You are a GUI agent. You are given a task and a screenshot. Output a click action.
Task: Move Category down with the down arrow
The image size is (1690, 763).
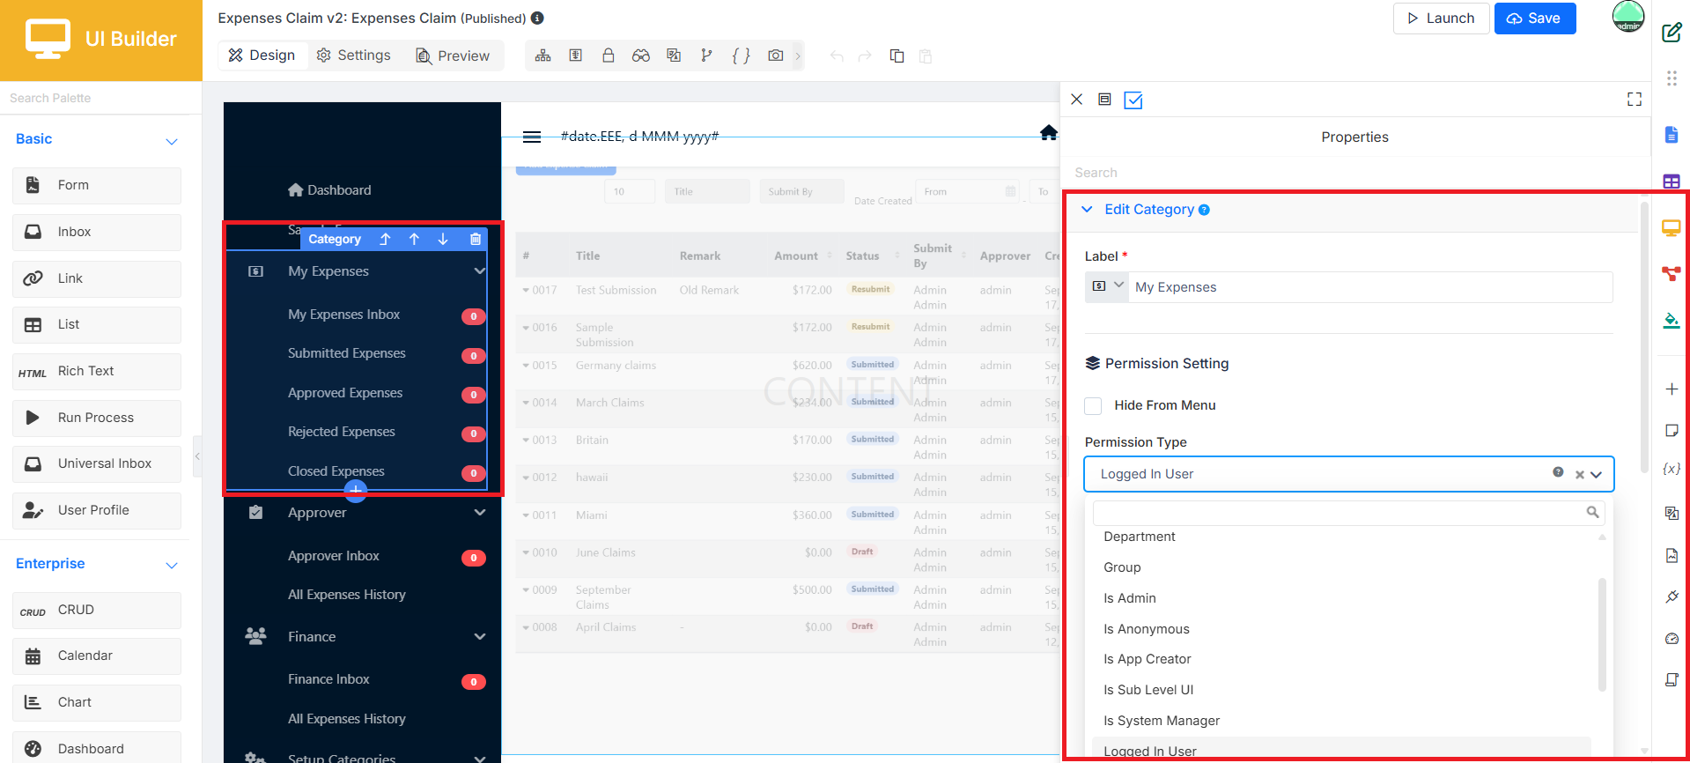click(443, 239)
